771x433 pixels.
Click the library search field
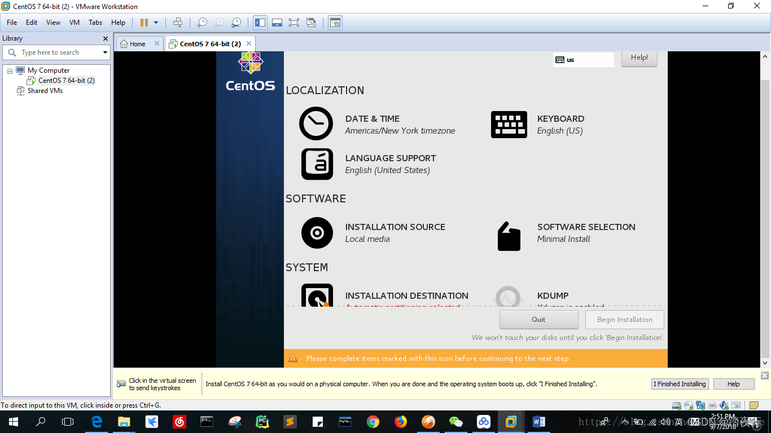tap(56, 52)
